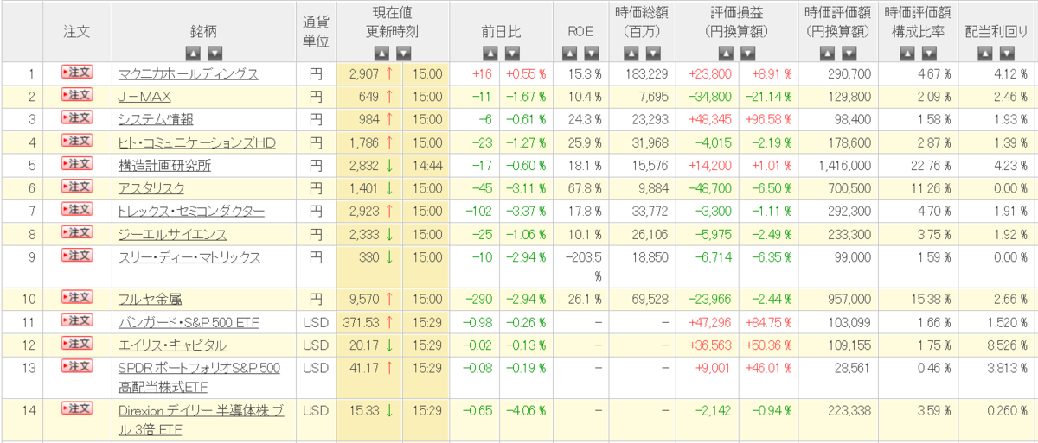
Task: Click 注文 button for バンガード・S&P 500 ETF
Action: 76,321
